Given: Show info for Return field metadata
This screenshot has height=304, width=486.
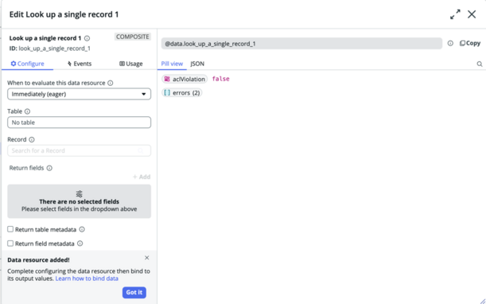Looking at the screenshot, I should pyautogui.click(x=80, y=244).
